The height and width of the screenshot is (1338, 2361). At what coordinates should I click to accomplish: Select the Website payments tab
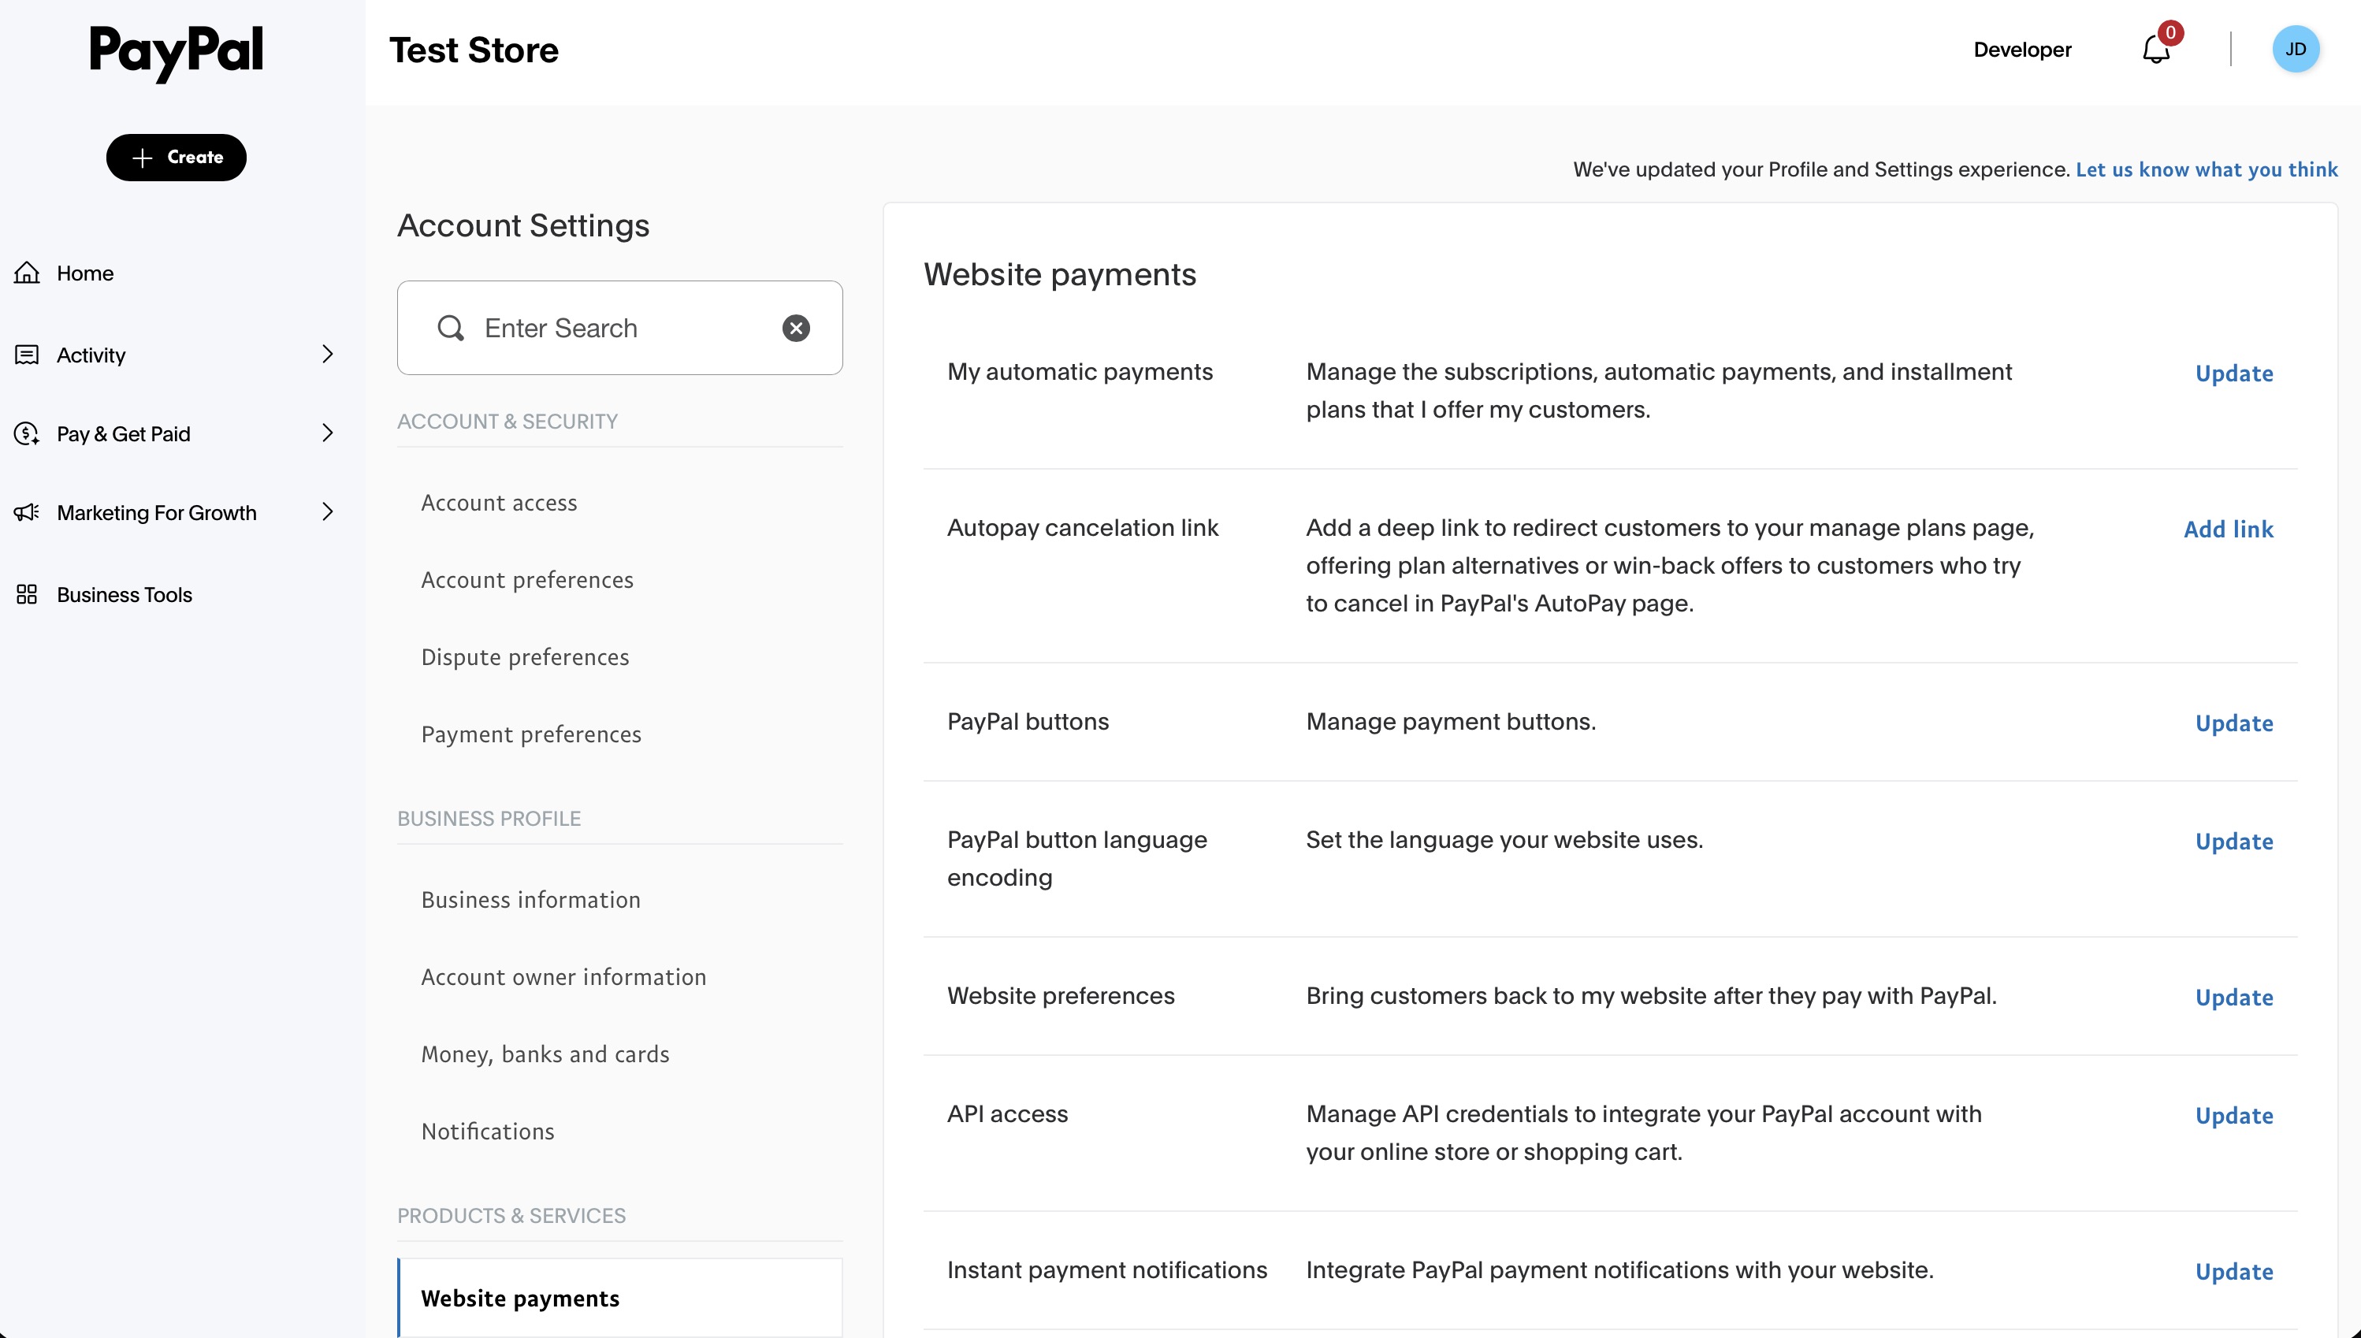(619, 1298)
